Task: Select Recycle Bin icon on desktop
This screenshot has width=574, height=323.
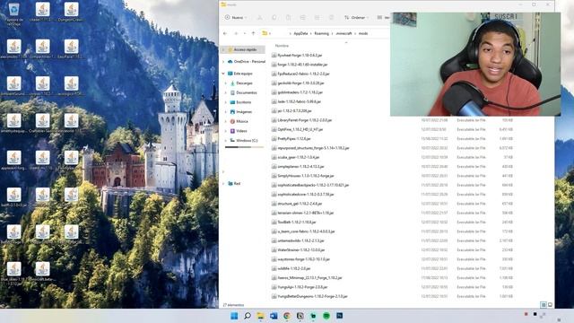Action: pos(14,13)
